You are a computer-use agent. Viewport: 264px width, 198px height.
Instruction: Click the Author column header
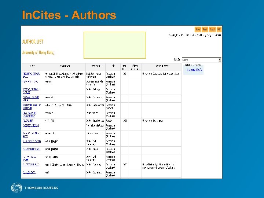(x=33, y=66)
